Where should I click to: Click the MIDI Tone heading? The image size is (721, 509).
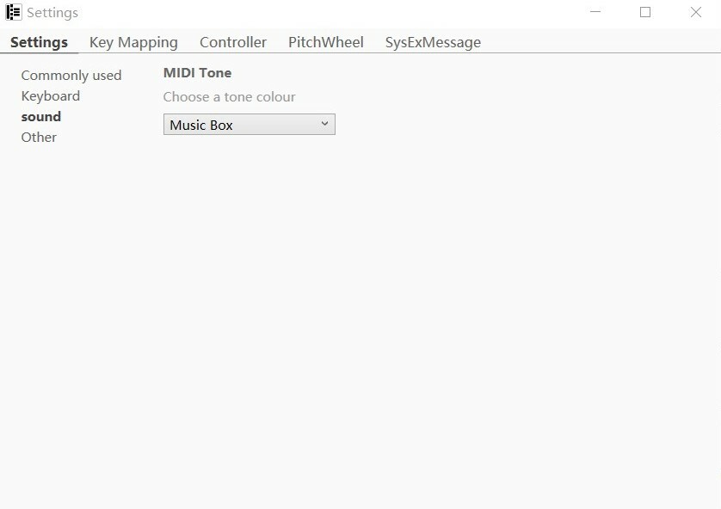197,73
